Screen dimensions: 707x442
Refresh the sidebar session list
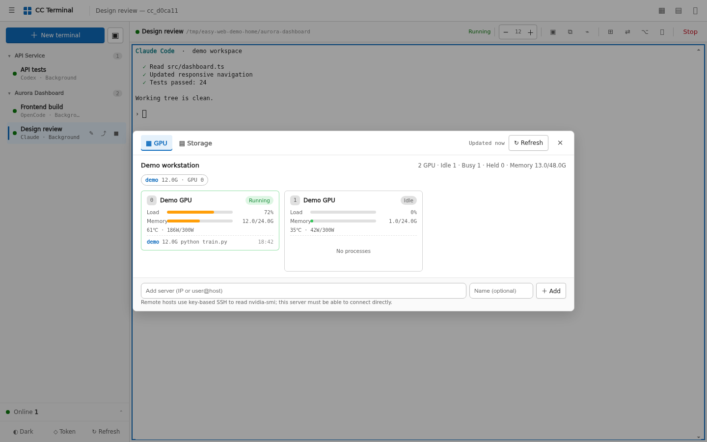pyautogui.click(x=106, y=432)
